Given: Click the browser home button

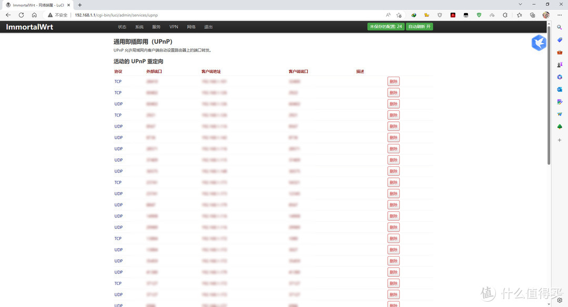Looking at the screenshot, I should [34, 15].
